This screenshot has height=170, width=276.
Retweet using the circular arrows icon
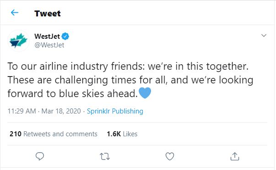click(105, 156)
